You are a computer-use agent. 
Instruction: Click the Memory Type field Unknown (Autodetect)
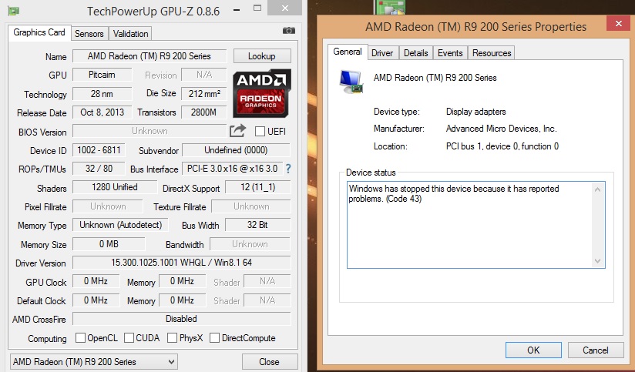[120, 225]
